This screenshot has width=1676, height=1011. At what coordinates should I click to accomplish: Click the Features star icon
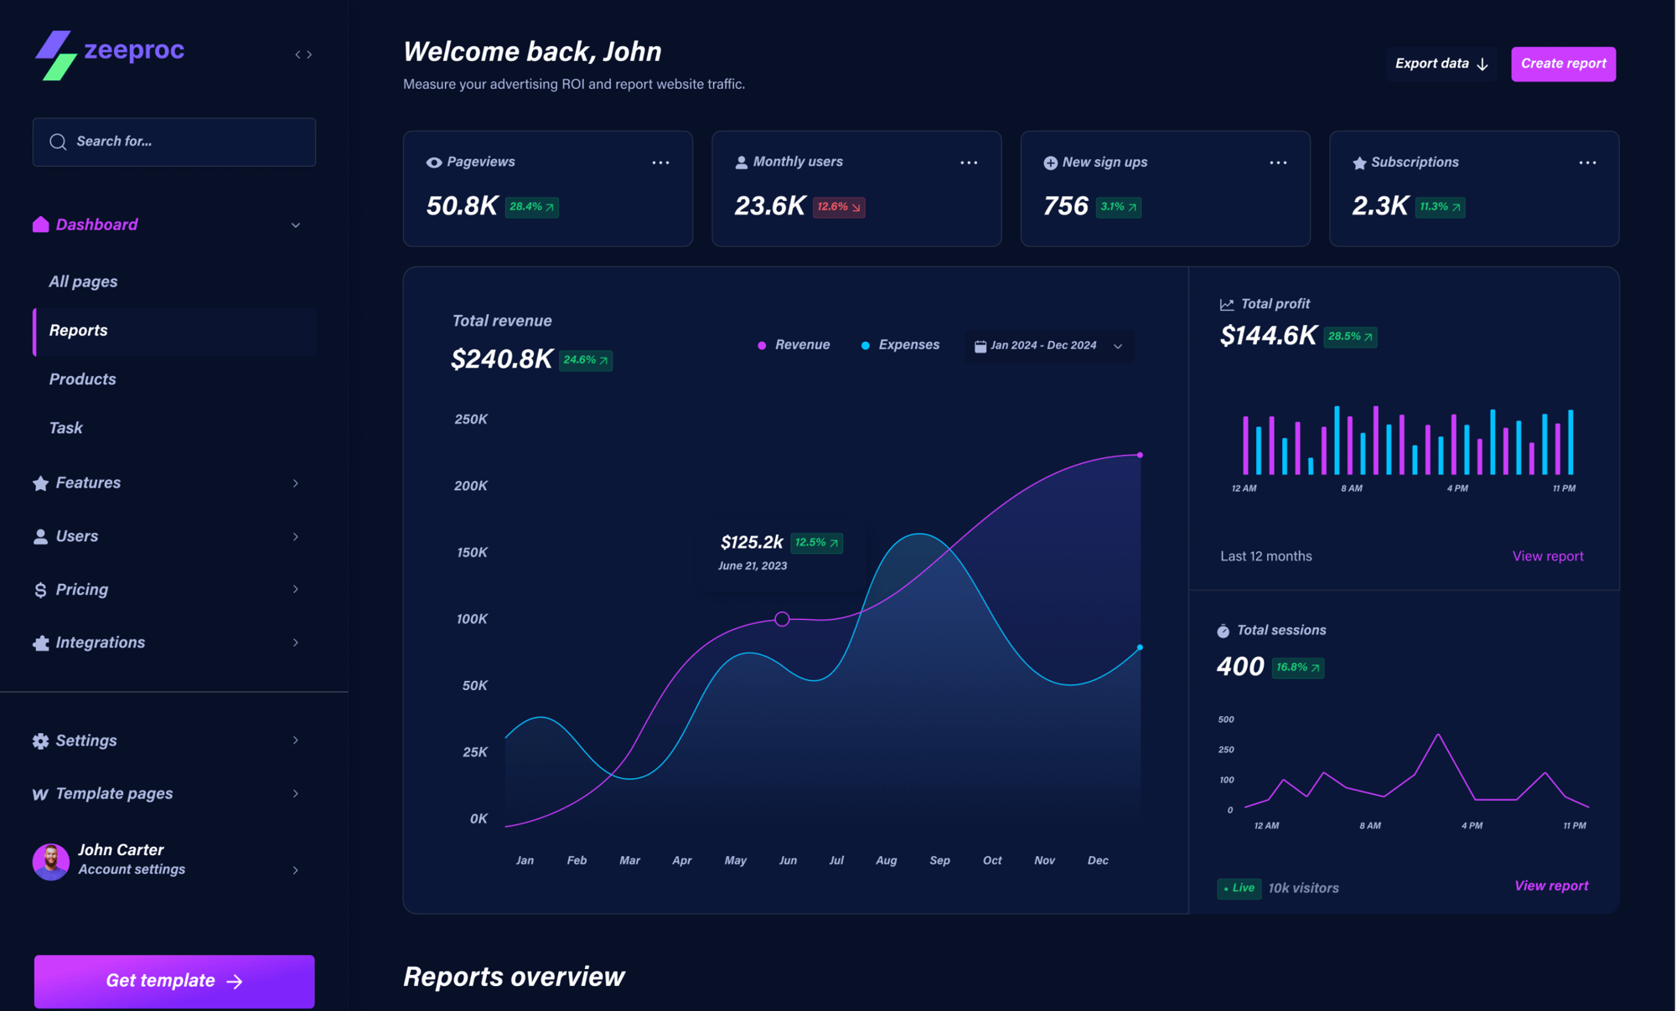pos(40,483)
